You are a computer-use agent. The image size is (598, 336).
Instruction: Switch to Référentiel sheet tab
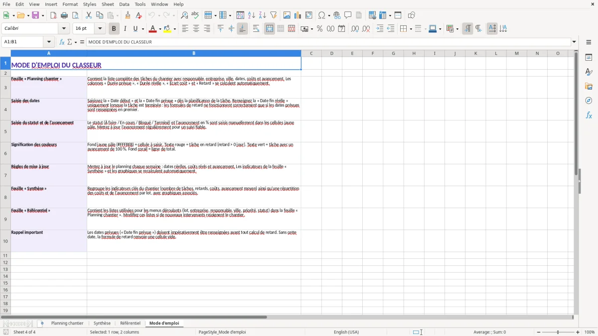130,323
